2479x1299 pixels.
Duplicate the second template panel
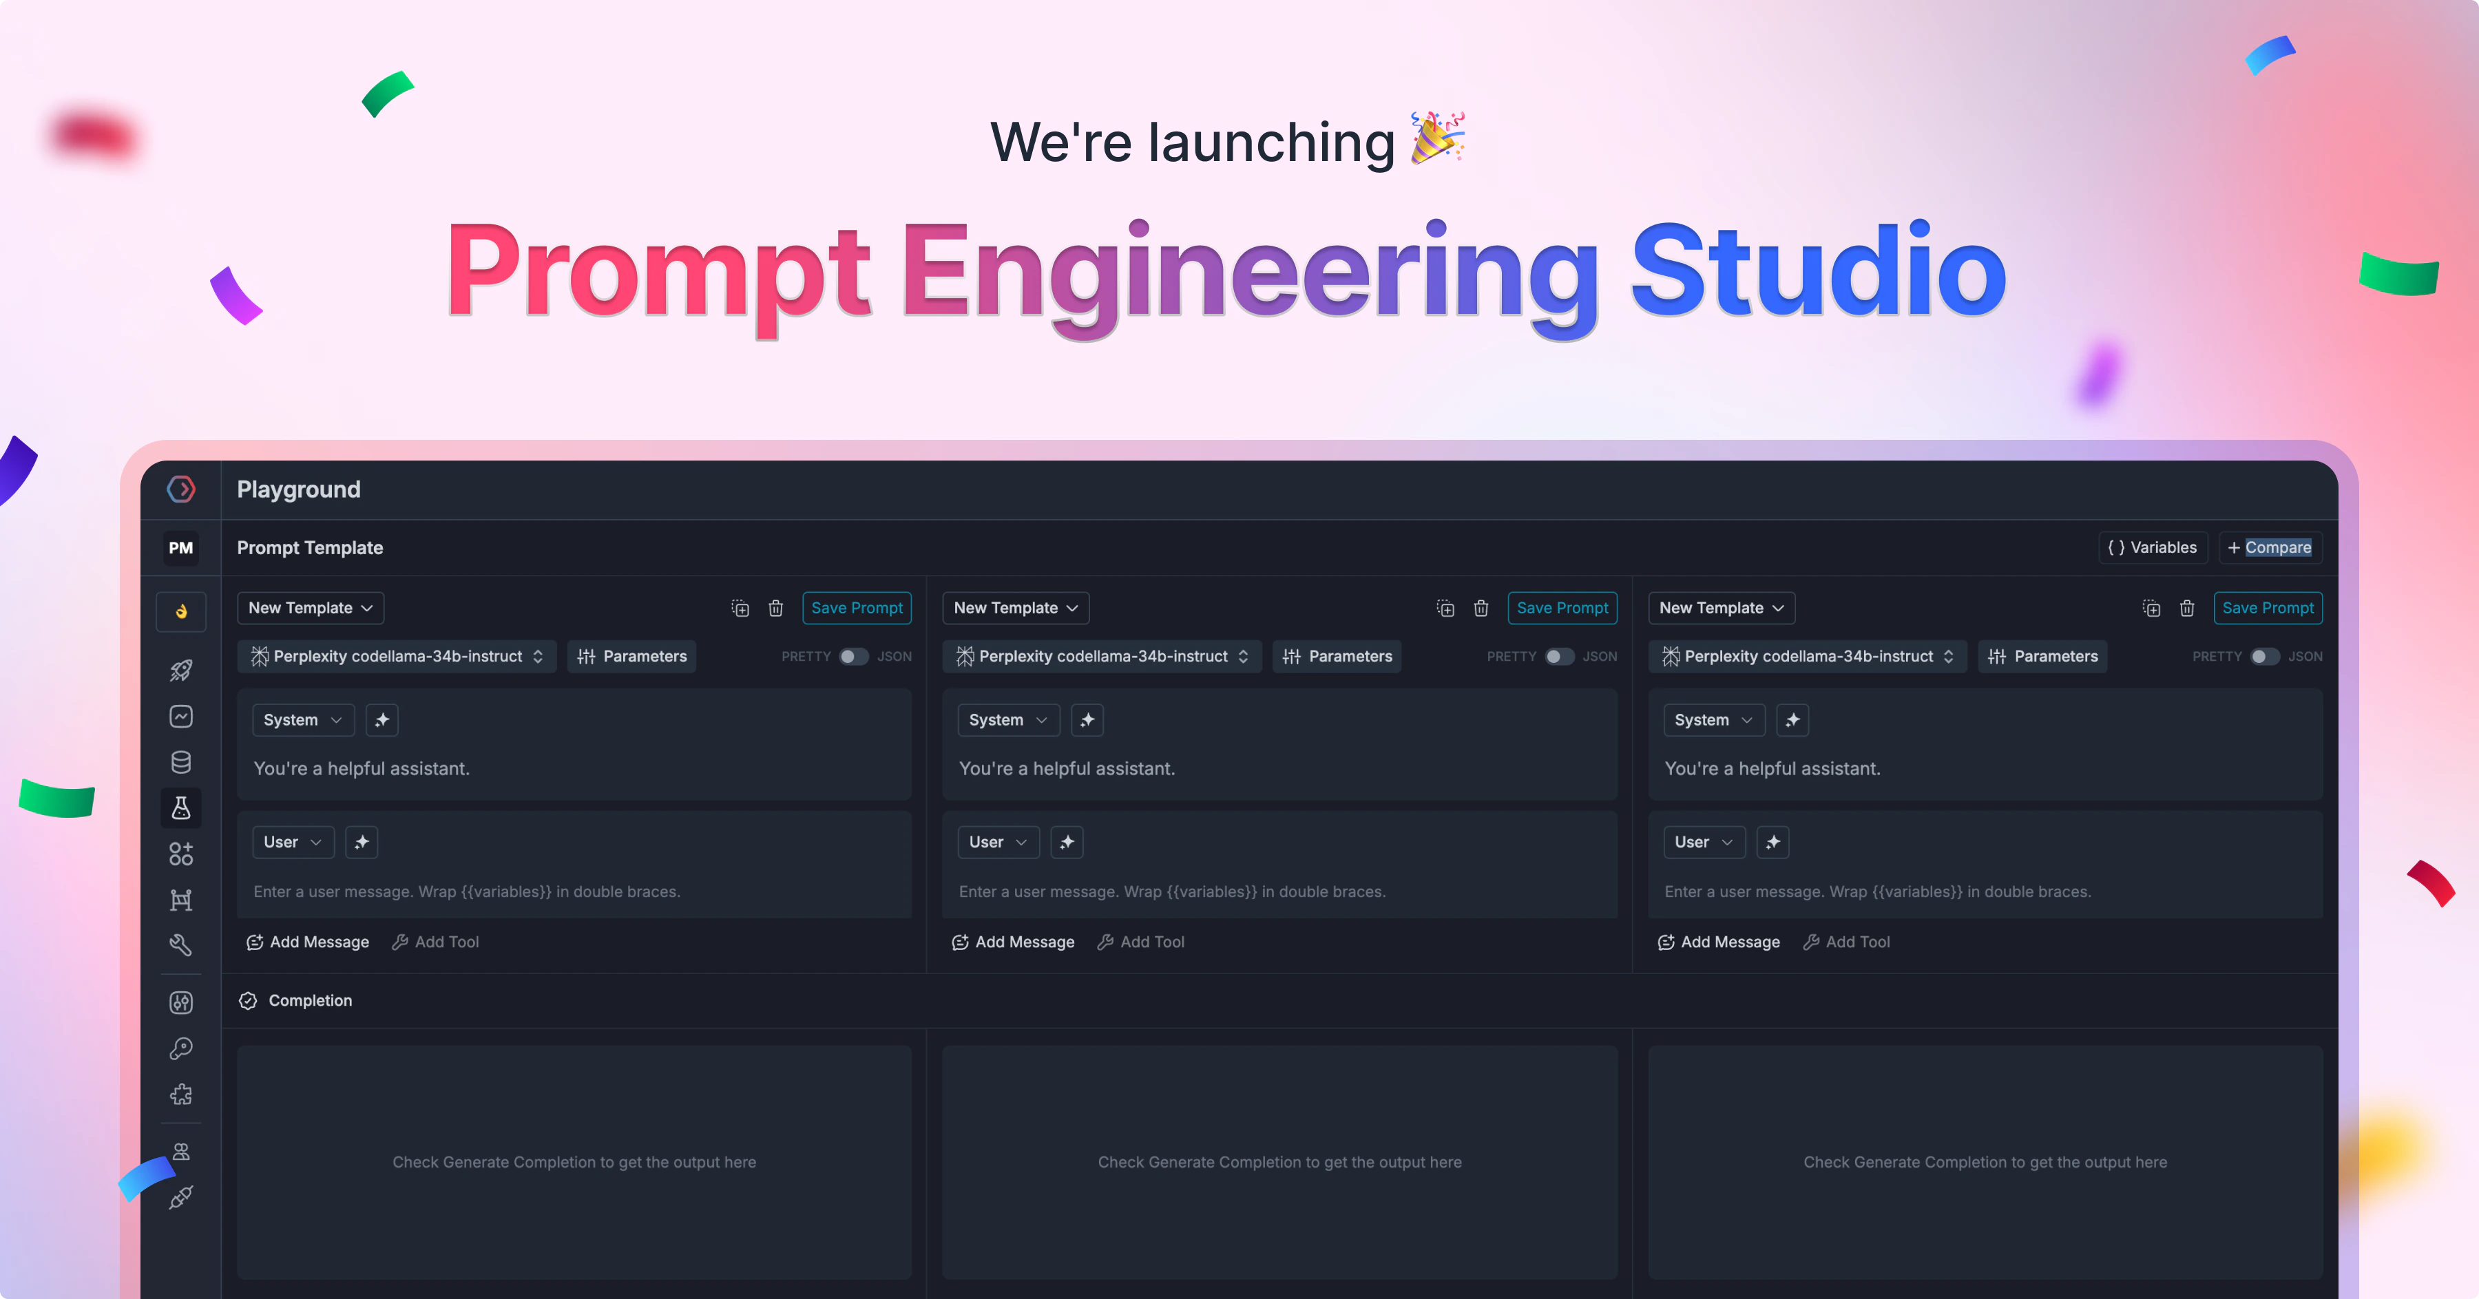click(1445, 608)
